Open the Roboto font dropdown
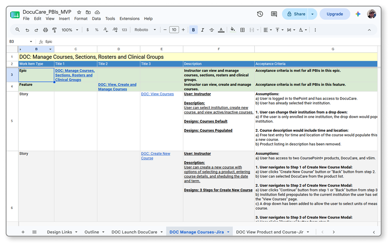The image size is (389, 244). coord(145,30)
